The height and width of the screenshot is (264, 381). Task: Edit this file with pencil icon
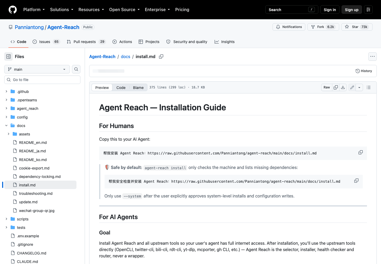pos(352,87)
